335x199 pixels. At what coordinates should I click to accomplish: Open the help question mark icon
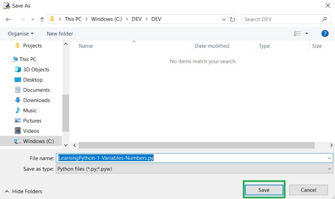point(325,34)
